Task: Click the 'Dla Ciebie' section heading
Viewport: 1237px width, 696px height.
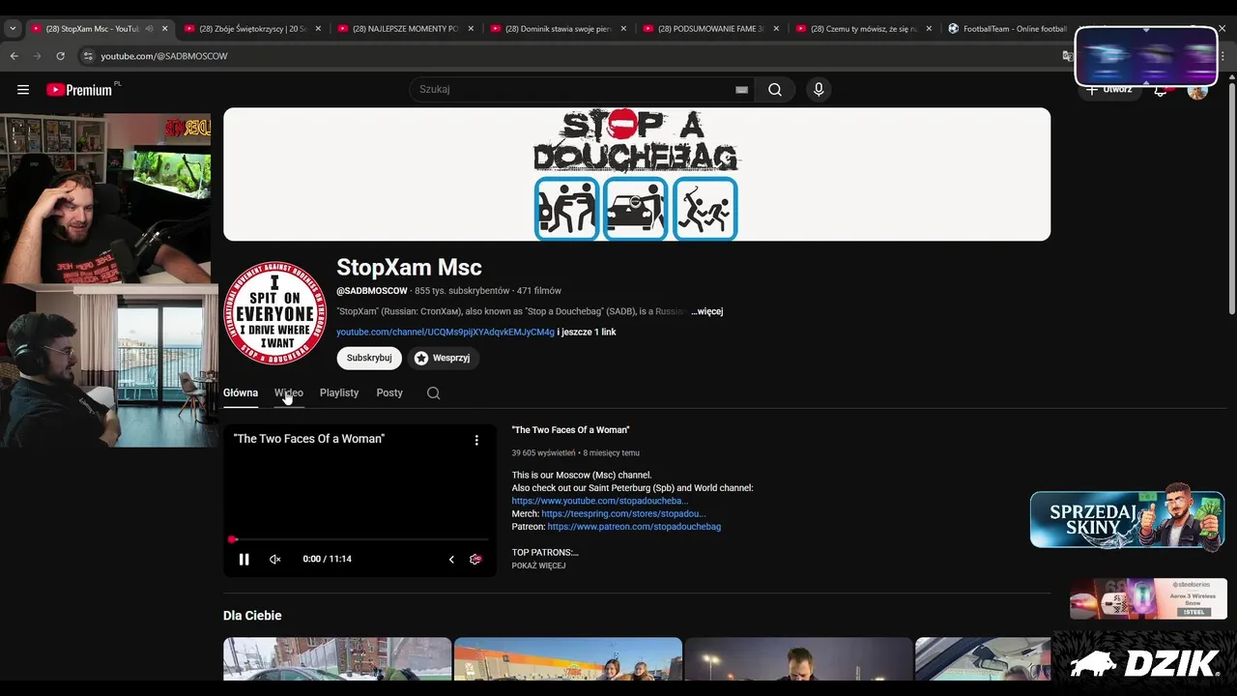Action: 252,616
